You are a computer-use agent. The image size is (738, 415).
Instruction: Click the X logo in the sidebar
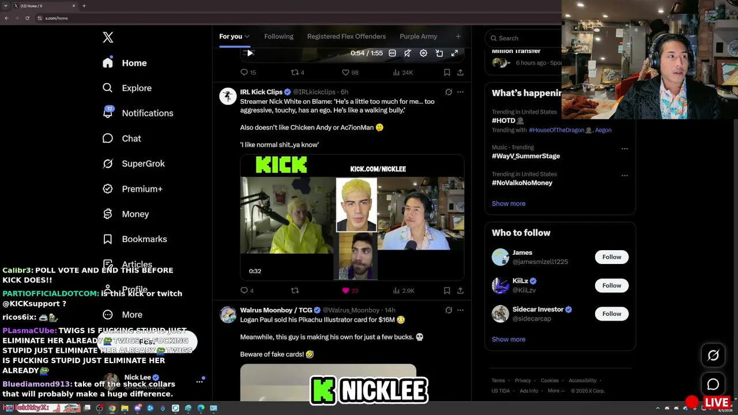108,37
